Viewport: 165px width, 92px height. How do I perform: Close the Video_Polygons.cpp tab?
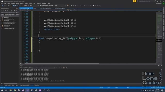click(x=32, y=8)
